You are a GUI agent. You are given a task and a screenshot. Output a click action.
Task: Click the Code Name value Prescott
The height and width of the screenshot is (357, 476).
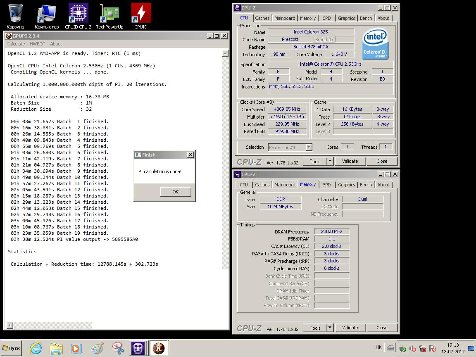pos(290,40)
